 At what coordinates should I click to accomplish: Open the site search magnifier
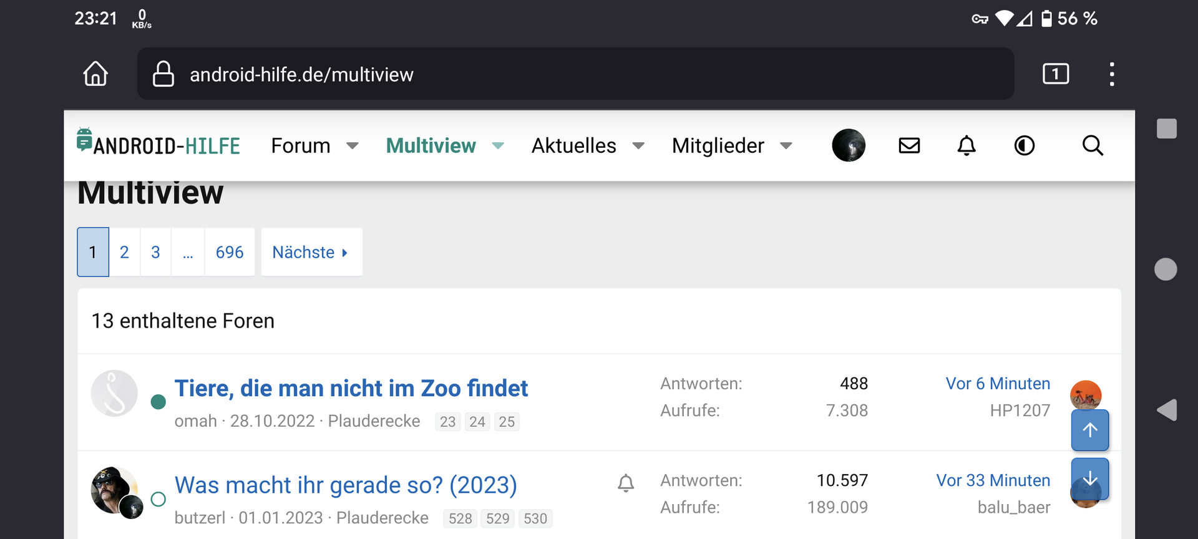[x=1092, y=145]
